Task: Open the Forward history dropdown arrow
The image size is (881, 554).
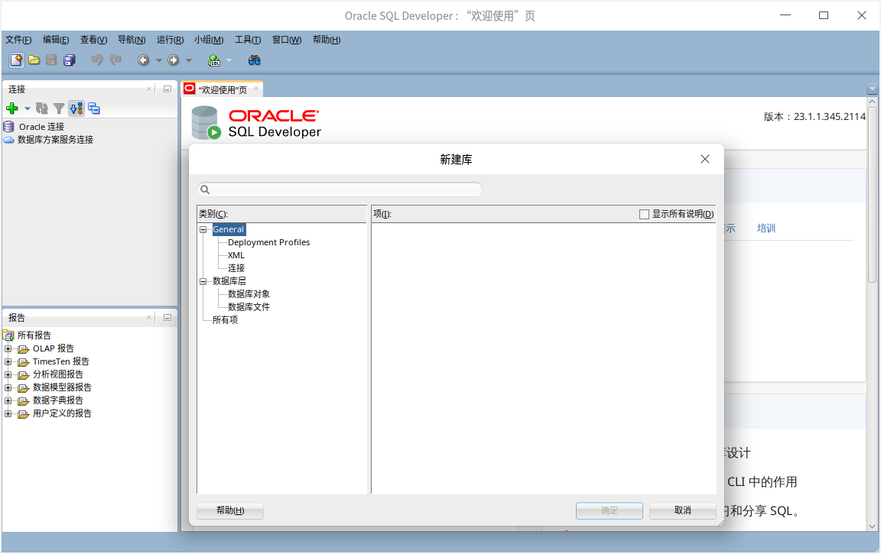Action: click(x=189, y=60)
